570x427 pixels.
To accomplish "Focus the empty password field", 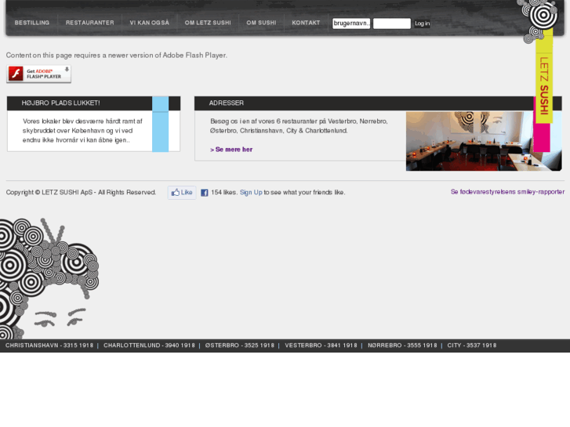I will (392, 24).
